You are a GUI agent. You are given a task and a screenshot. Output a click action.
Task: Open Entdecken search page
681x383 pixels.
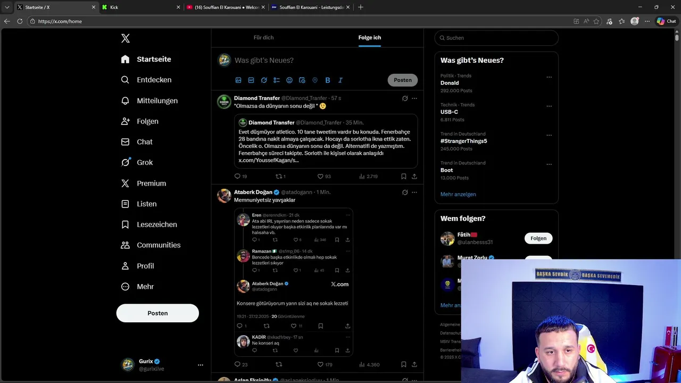146,80
